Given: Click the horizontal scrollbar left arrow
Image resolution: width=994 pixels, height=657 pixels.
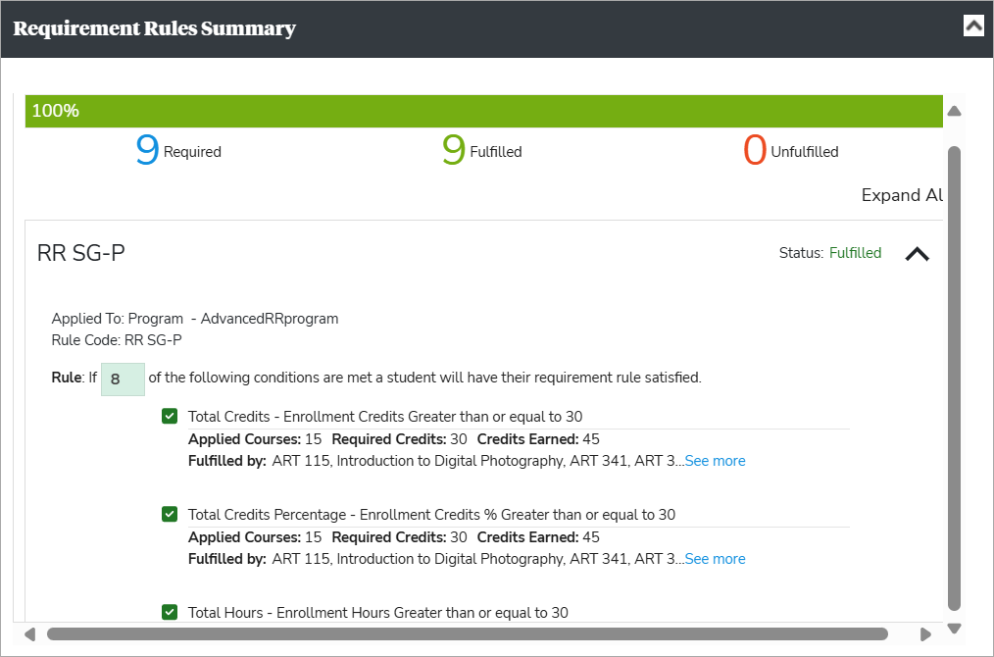Looking at the screenshot, I should pyautogui.click(x=28, y=633).
